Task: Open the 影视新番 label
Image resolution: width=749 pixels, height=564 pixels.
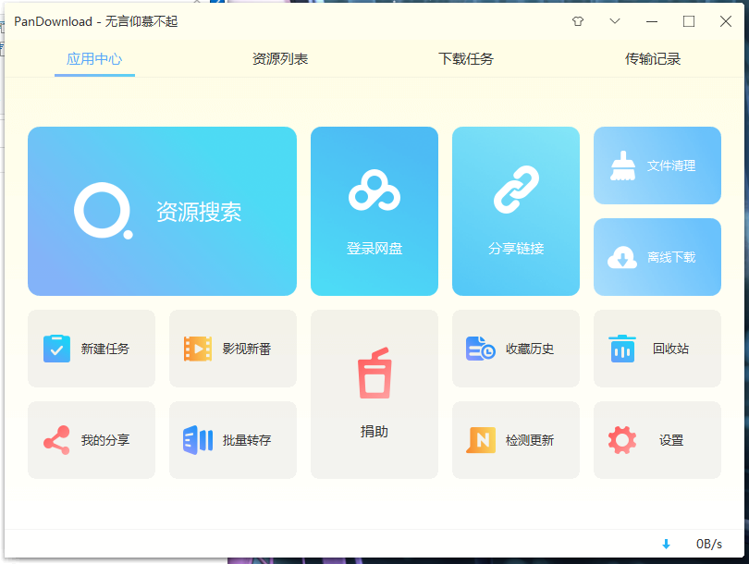Action: [x=247, y=349]
